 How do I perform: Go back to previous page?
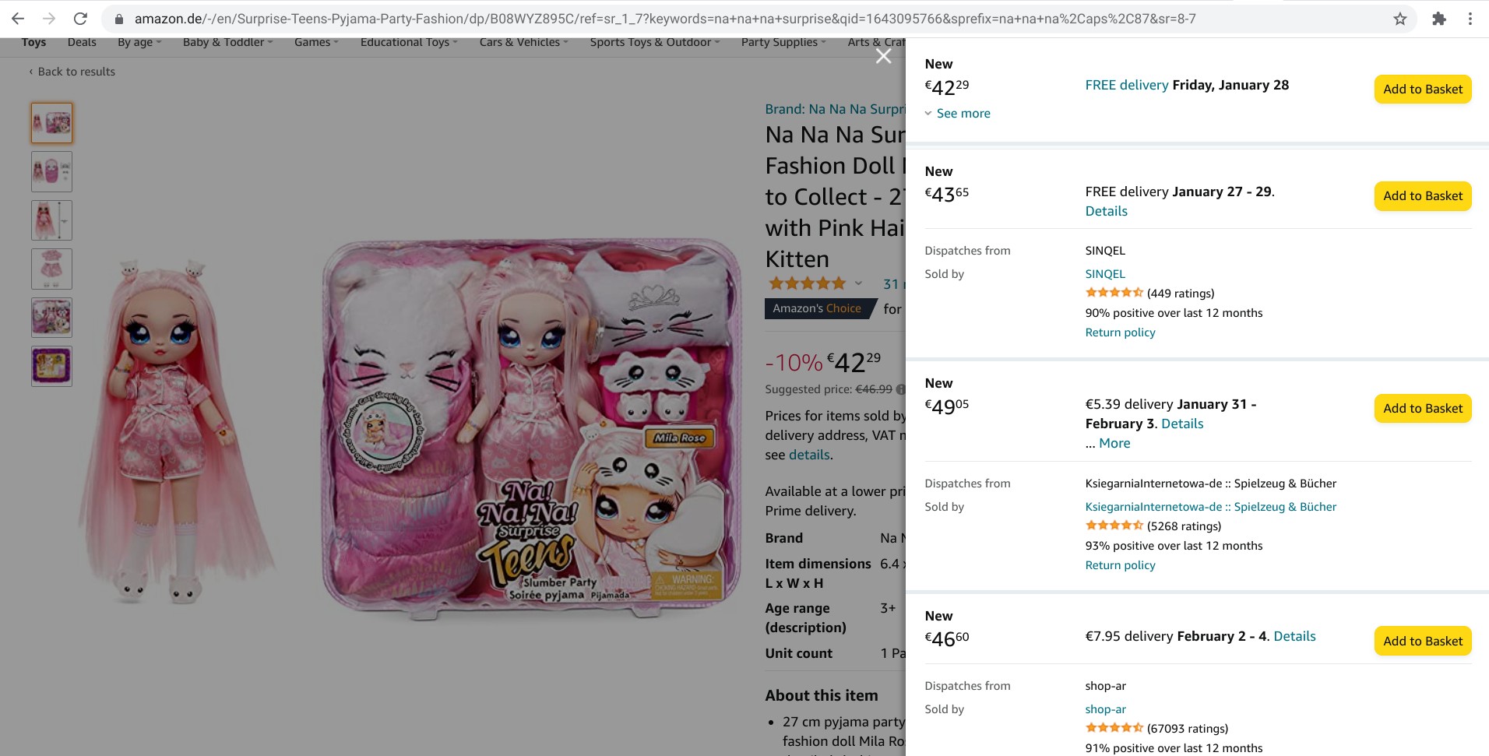18,19
